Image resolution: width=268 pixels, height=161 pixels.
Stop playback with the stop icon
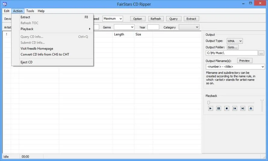point(227,108)
